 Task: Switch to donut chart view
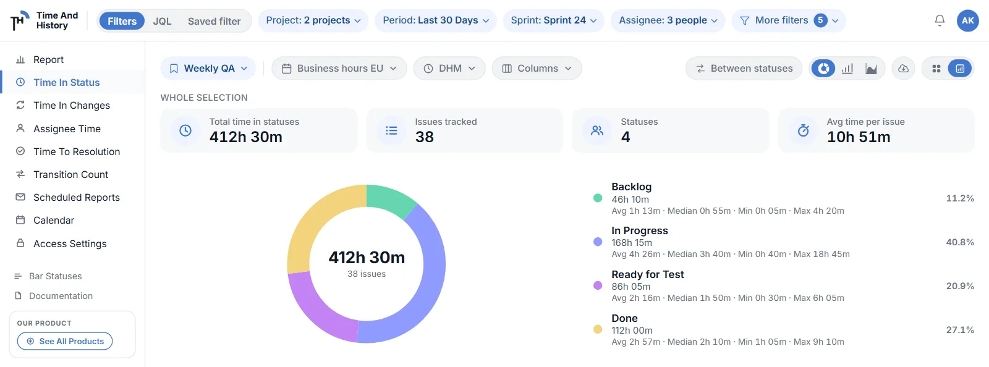(823, 69)
